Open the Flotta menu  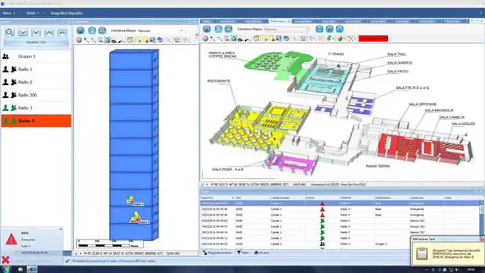coord(32,12)
